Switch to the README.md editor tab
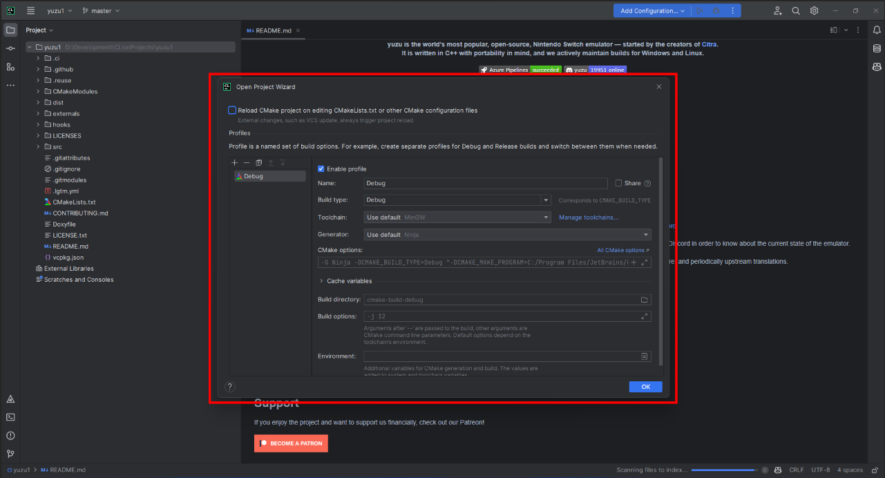This screenshot has height=478, width=885. point(274,30)
